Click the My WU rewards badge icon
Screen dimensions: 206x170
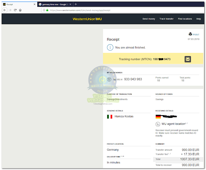pos(109,79)
